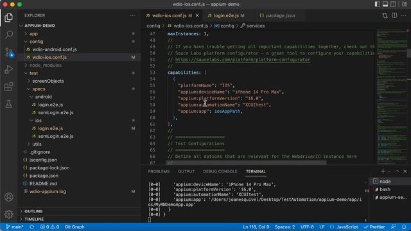The height and width of the screenshot is (231, 411).
Task: Click Explorer more actions ellipsis
Action: coord(133,15)
